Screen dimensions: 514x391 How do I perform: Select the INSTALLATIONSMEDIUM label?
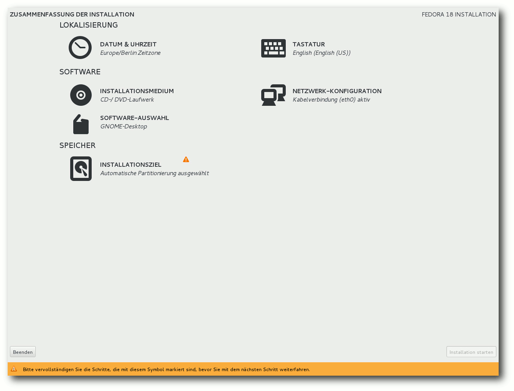pyautogui.click(x=137, y=91)
